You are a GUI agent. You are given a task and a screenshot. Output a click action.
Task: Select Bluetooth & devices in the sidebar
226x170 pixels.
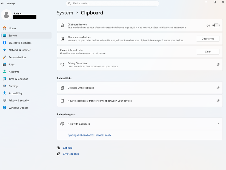[19, 43]
